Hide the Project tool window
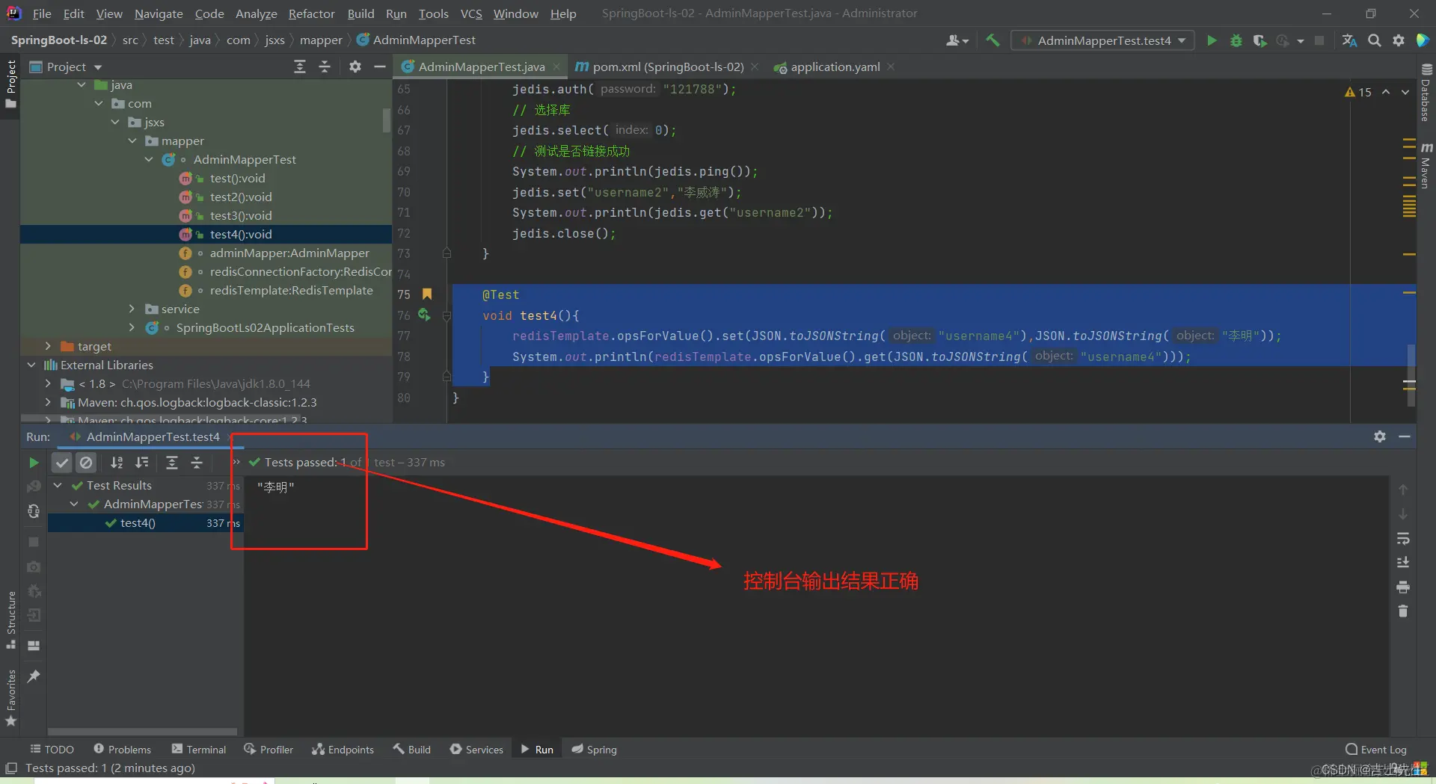Screen dimensions: 1436x784 [380, 67]
